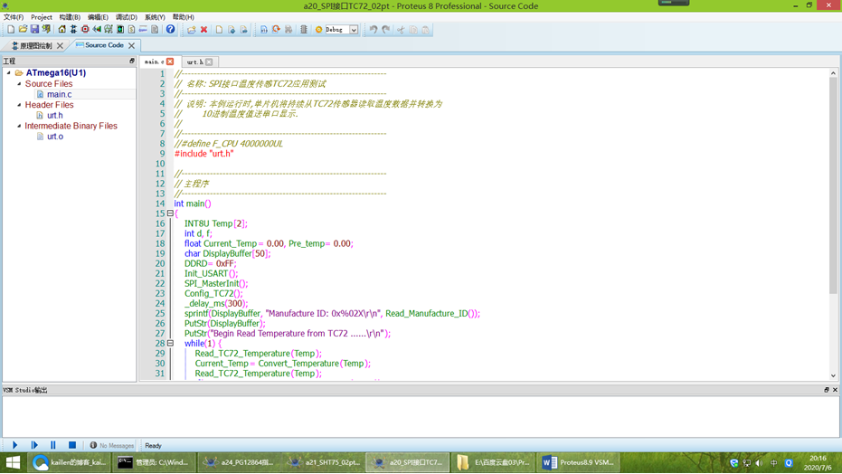Start simulation with the Play button
The image size is (842, 474).
coord(15,445)
